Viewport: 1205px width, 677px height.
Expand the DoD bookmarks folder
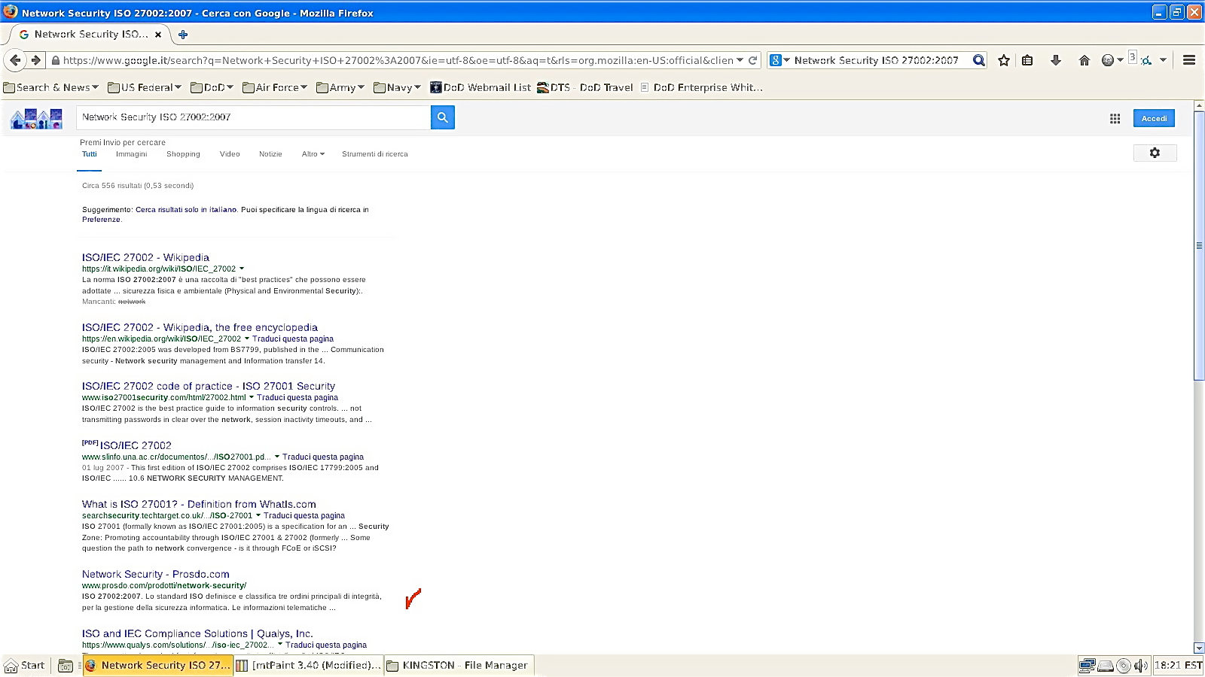[212, 87]
